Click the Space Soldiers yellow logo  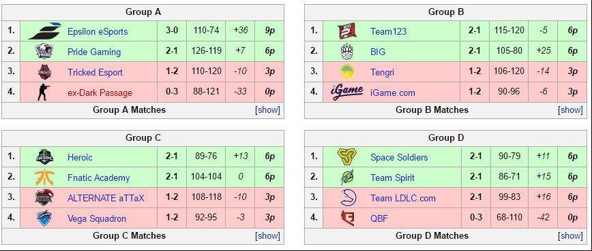click(346, 157)
